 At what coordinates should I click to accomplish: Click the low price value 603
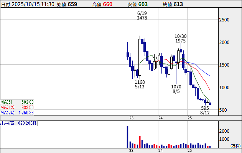pos(143,4)
